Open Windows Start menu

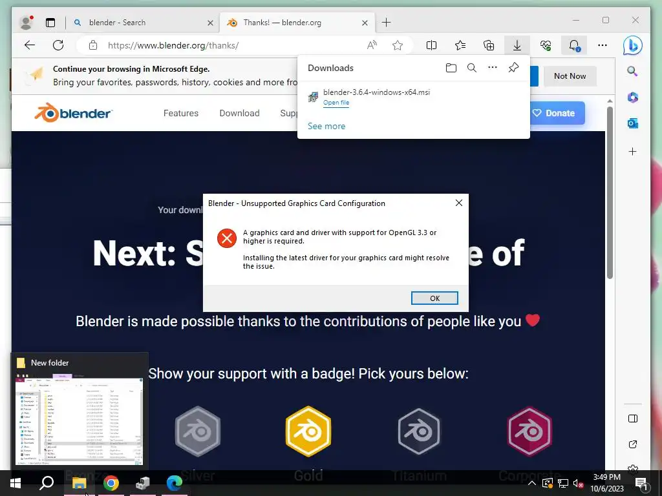[x=16, y=483]
